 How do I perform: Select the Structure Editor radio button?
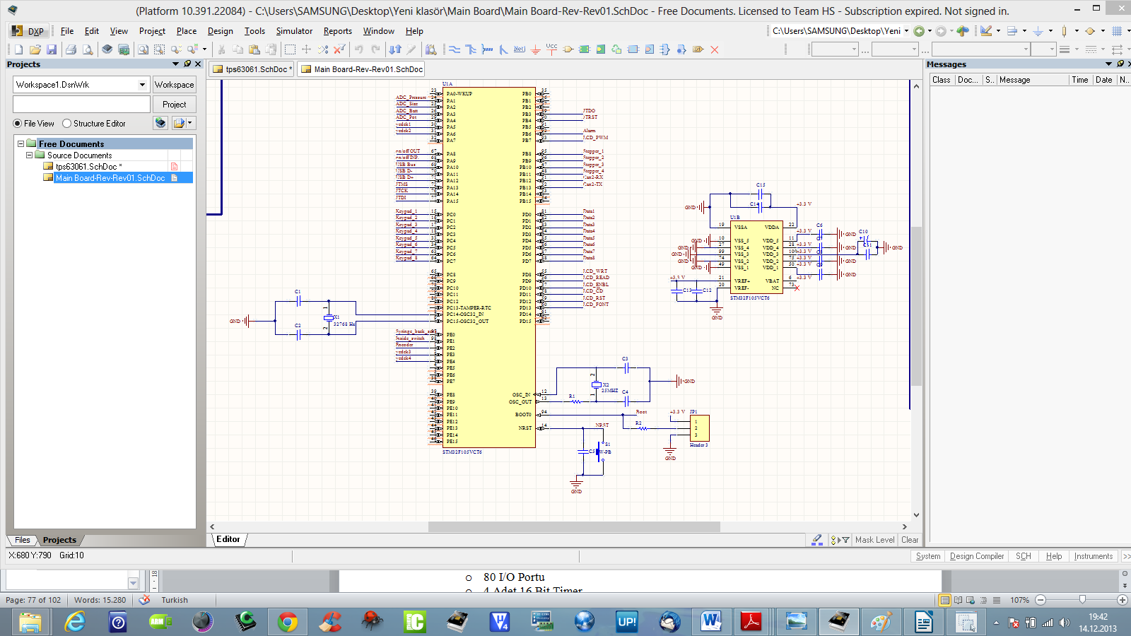coord(66,123)
